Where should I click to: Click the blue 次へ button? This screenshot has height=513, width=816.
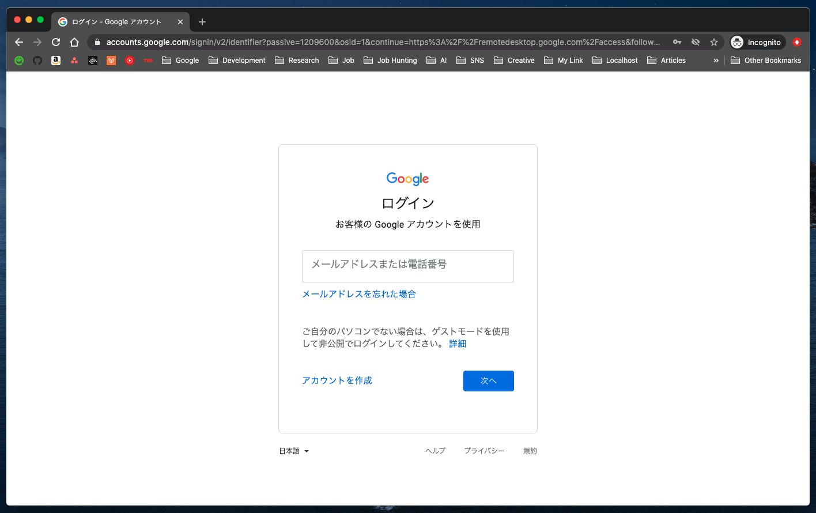[489, 381]
